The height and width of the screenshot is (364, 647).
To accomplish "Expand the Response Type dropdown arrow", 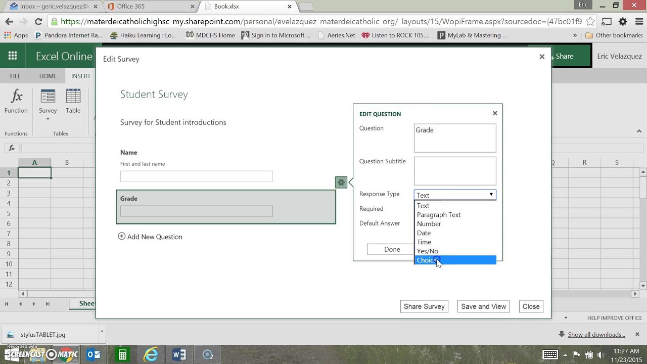I will (491, 195).
